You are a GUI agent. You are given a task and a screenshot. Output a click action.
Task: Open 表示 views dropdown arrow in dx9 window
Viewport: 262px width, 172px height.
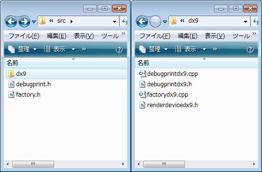point(204,49)
